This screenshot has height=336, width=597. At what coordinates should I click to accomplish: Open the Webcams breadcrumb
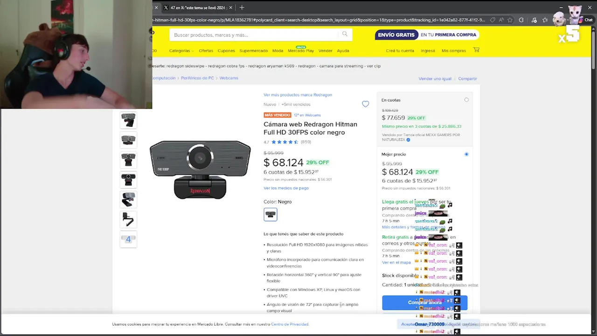tap(229, 78)
